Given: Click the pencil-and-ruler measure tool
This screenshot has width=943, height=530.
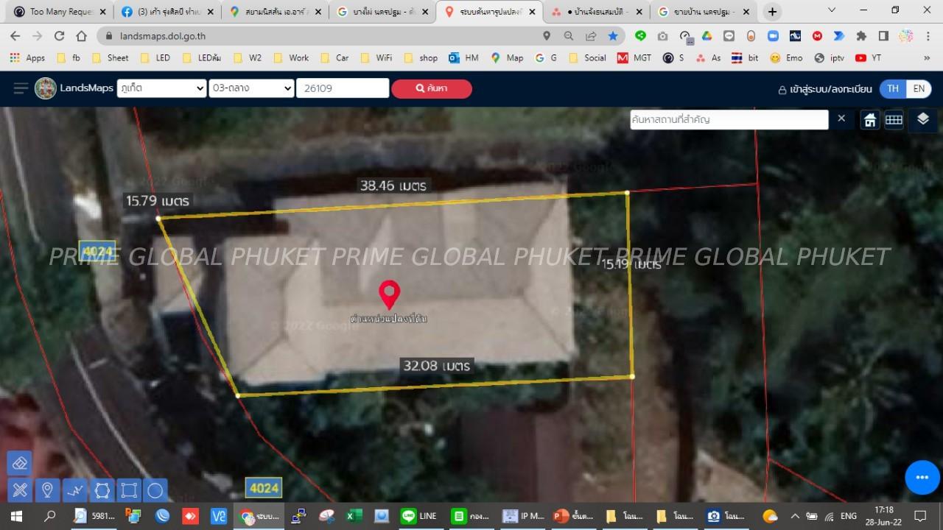Looking at the screenshot, I should 20,490.
